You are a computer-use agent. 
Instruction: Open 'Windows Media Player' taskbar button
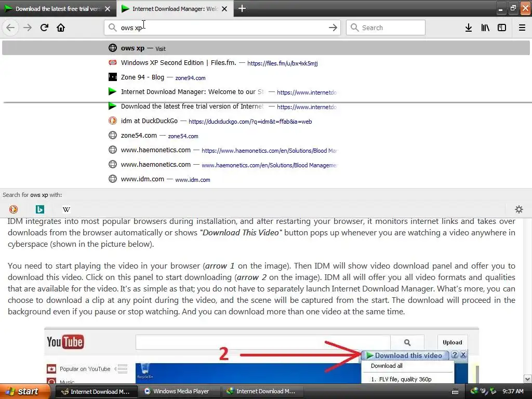point(179,392)
